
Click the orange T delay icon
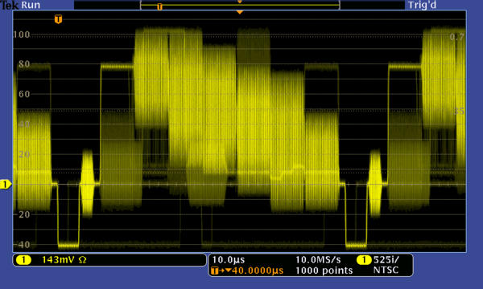point(215,271)
